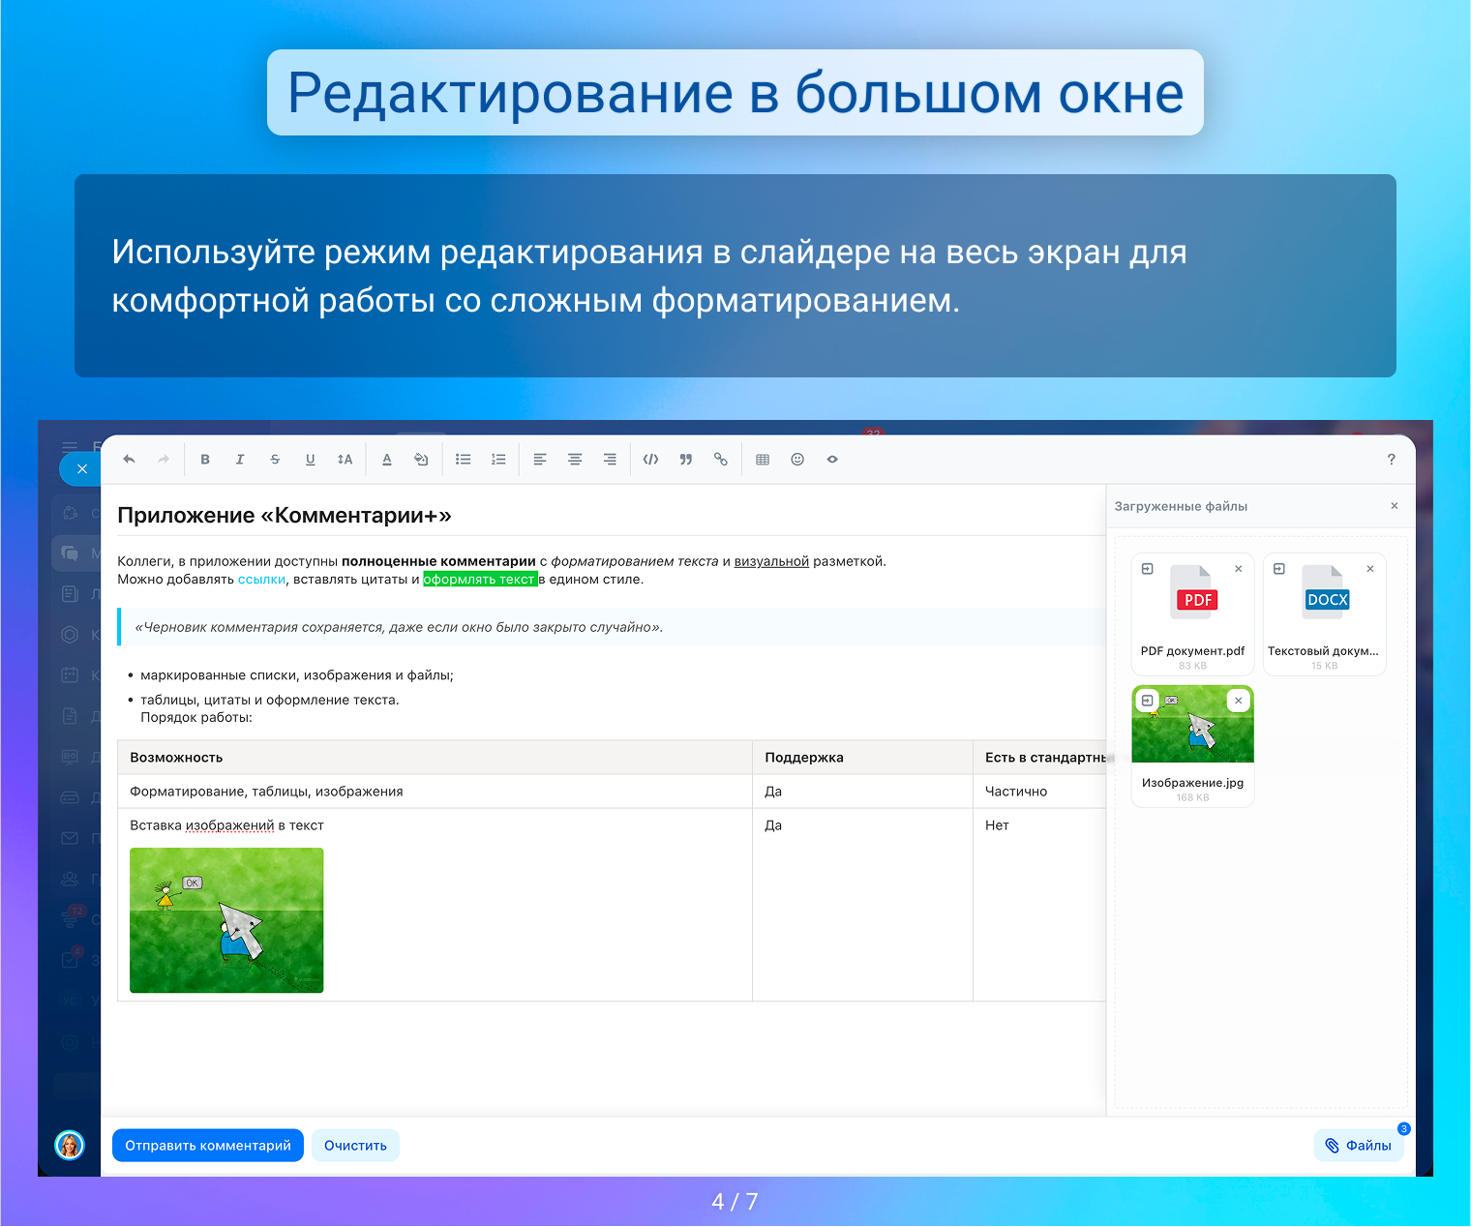The image size is (1471, 1227).
Task: Remove PDF документ.pdf from uploads
Action: 1239,569
